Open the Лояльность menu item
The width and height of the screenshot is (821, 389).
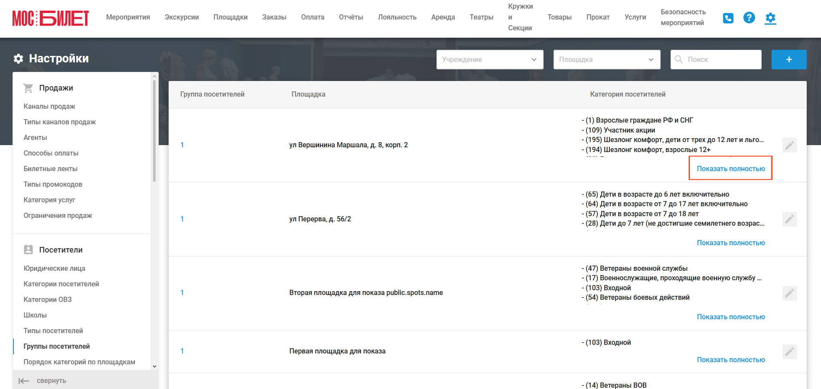click(397, 17)
